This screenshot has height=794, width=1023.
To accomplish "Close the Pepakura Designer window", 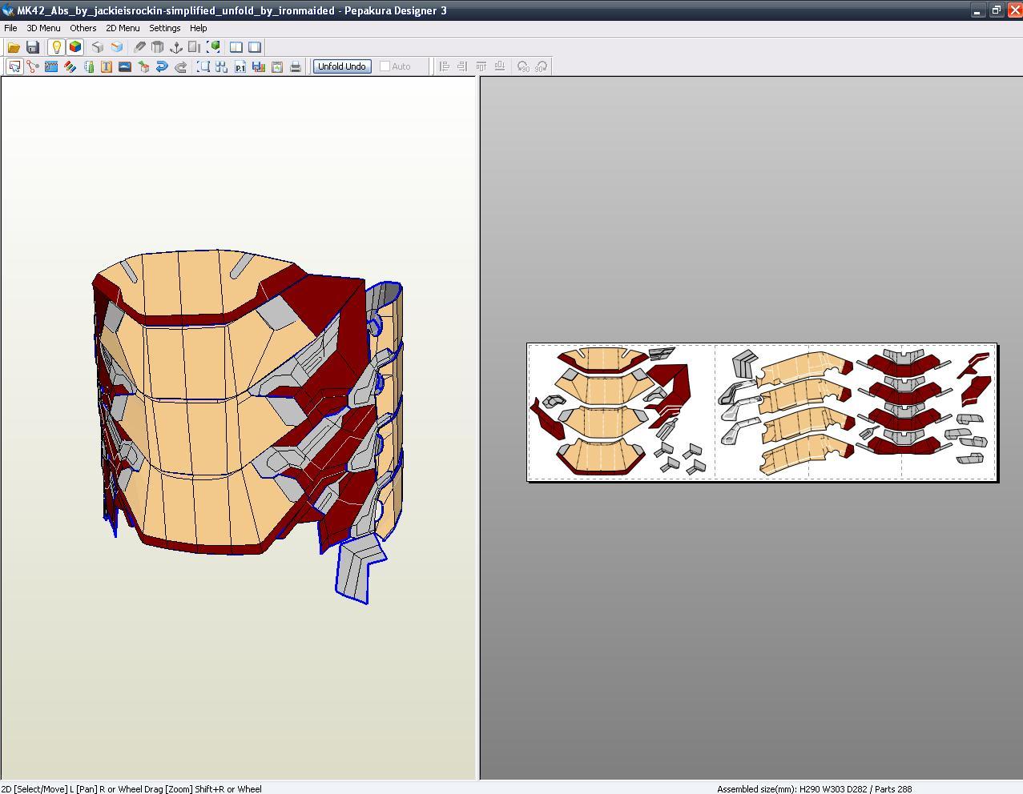I will click(x=1014, y=10).
